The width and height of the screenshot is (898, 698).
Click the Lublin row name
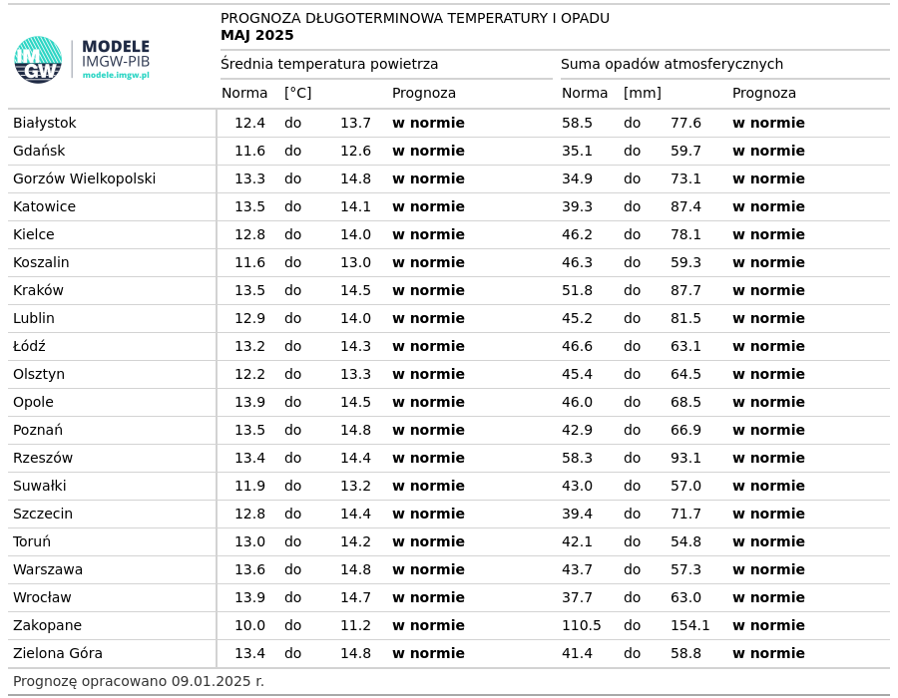coord(34,319)
